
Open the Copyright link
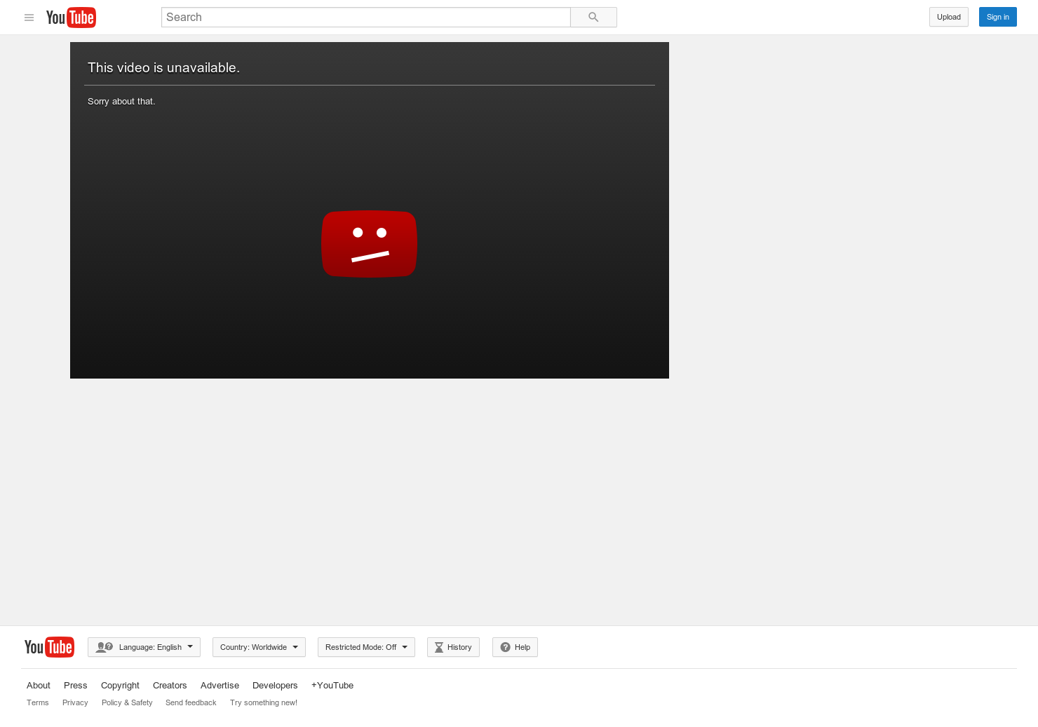coord(120,686)
